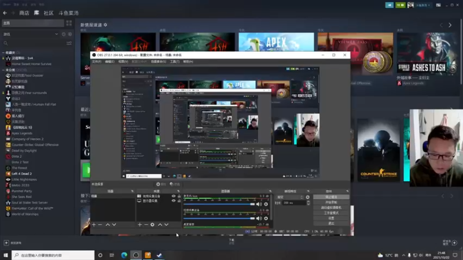Viewport: 463px width, 260px height.
Task: Adjust the transition duration stepper arrows
Action: click(308, 203)
